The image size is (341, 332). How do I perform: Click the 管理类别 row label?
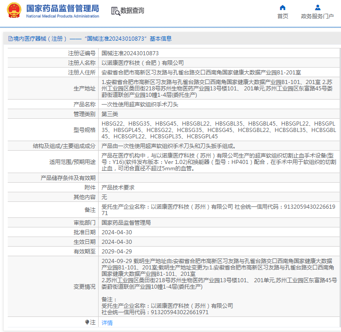[84, 114]
